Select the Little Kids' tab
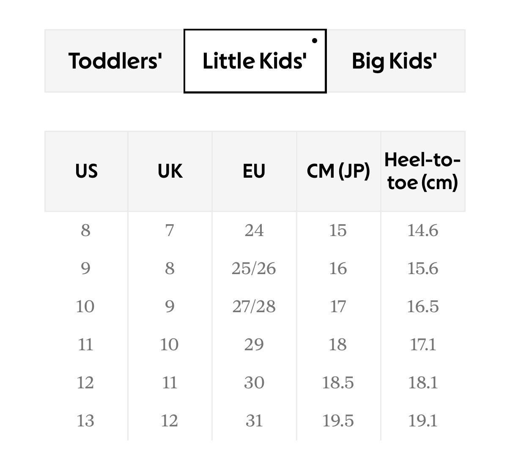This screenshot has width=510, height=459. [x=255, y=61]
